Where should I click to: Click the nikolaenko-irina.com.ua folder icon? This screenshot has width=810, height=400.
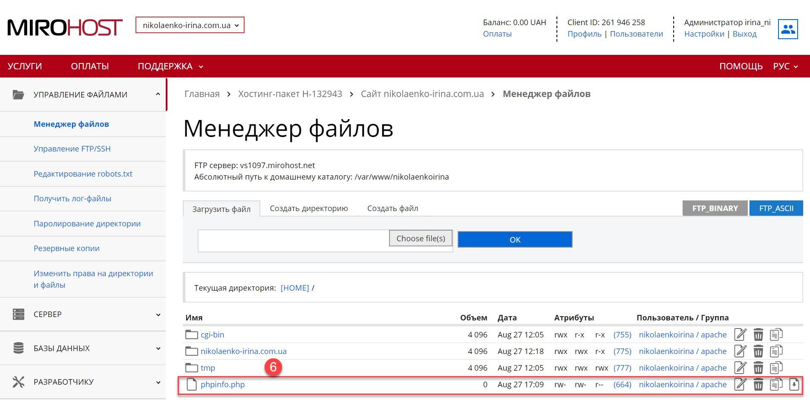tap(192, 351)
